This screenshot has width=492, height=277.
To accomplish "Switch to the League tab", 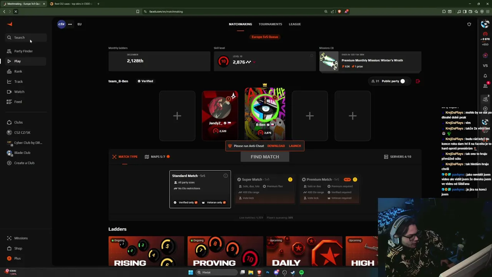I will [x=295, y=24].
